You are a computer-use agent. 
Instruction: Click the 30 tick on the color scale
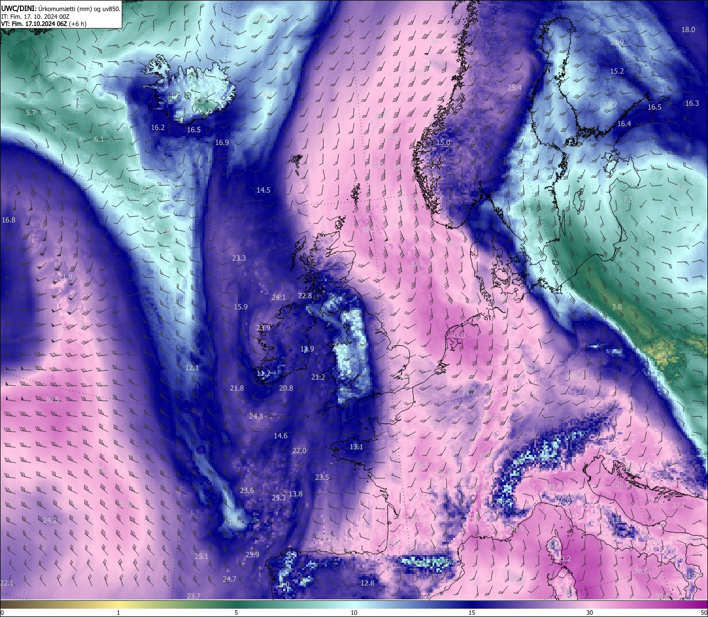[590, 613]
